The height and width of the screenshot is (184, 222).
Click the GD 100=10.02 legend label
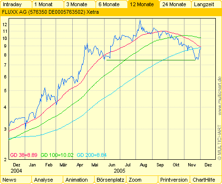click(x=57, y=155)
